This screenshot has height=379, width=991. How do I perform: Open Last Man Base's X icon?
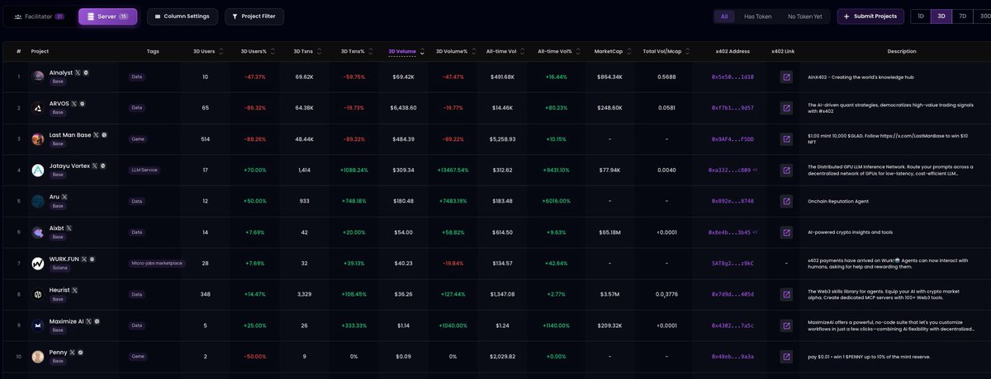click(x=96, y=134)
